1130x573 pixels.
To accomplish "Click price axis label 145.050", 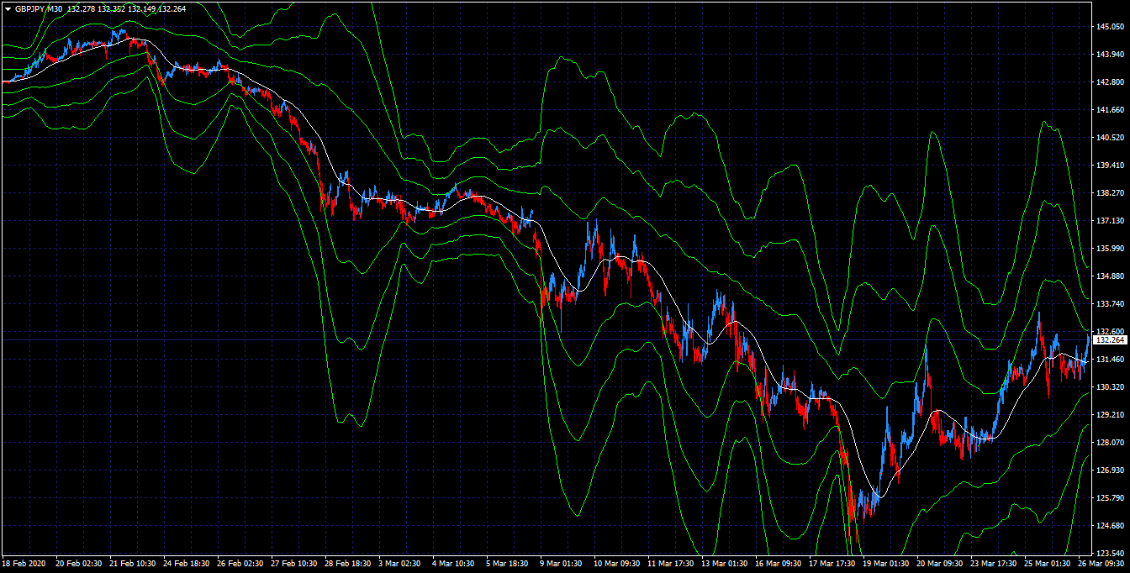I will [x=1111, y=27].
